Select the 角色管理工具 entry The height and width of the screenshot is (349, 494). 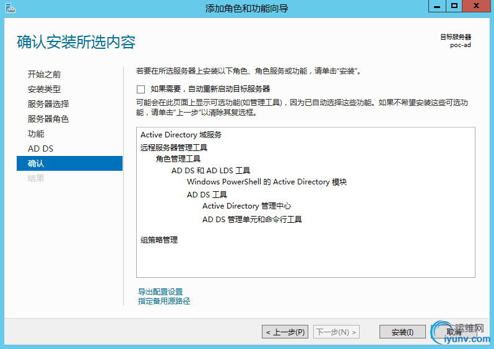coord(178,159)
